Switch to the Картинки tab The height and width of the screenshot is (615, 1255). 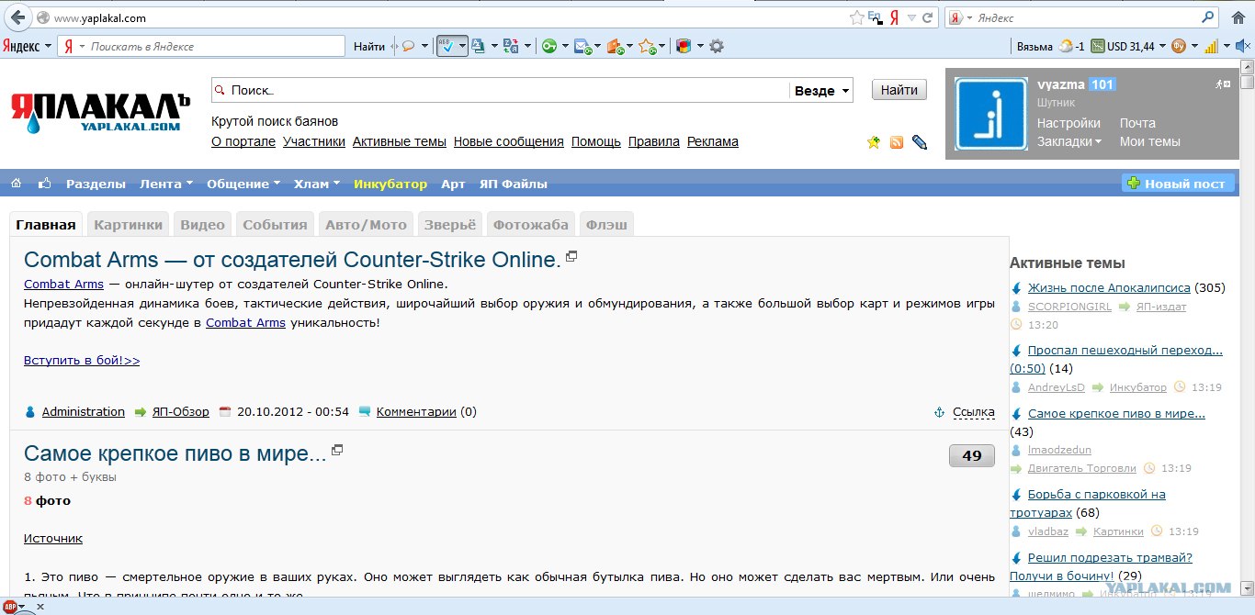(x=129, y=224)
